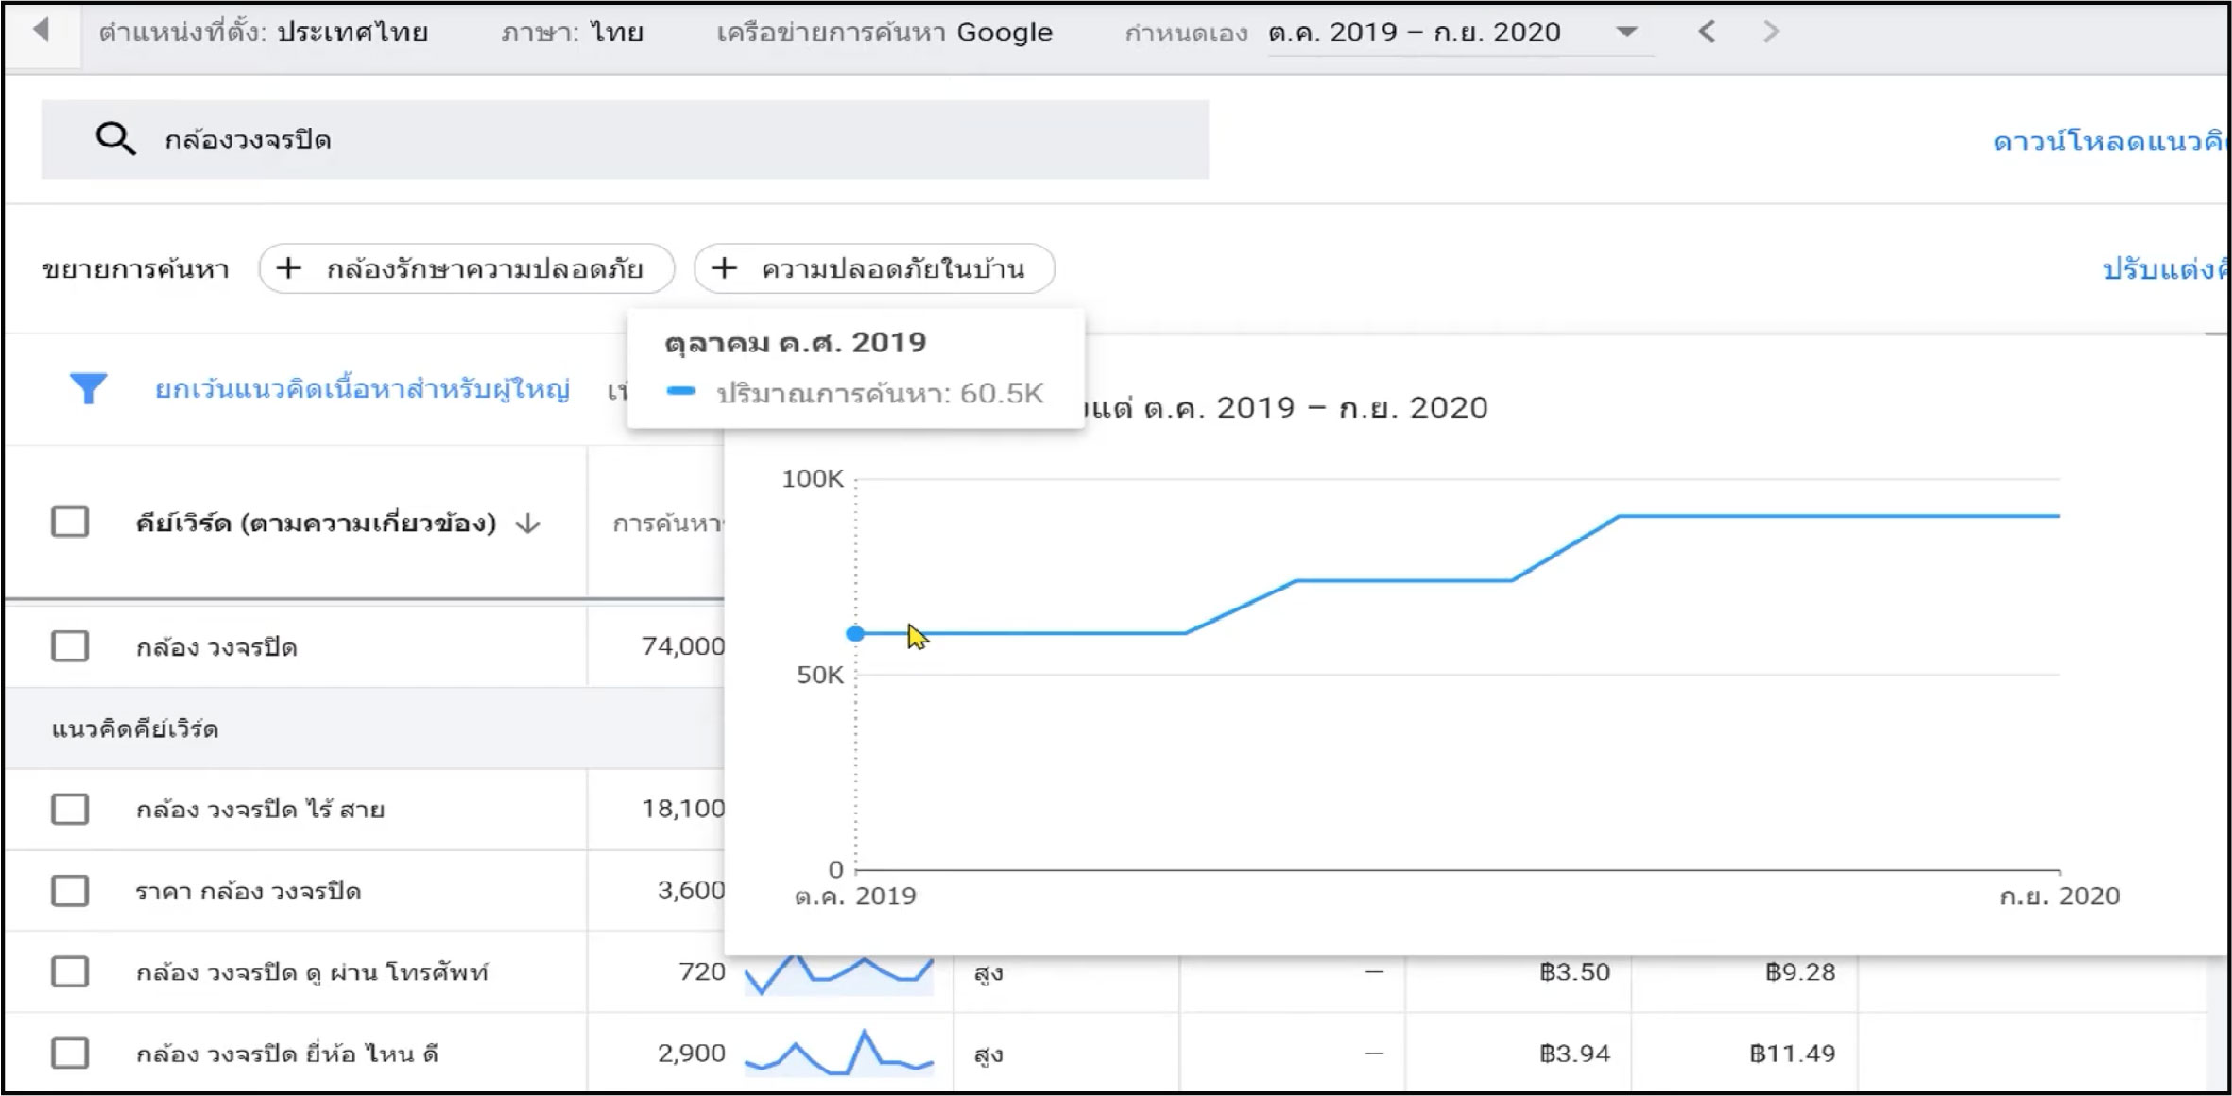Click search volume 3,600 cell

[691, 890]
